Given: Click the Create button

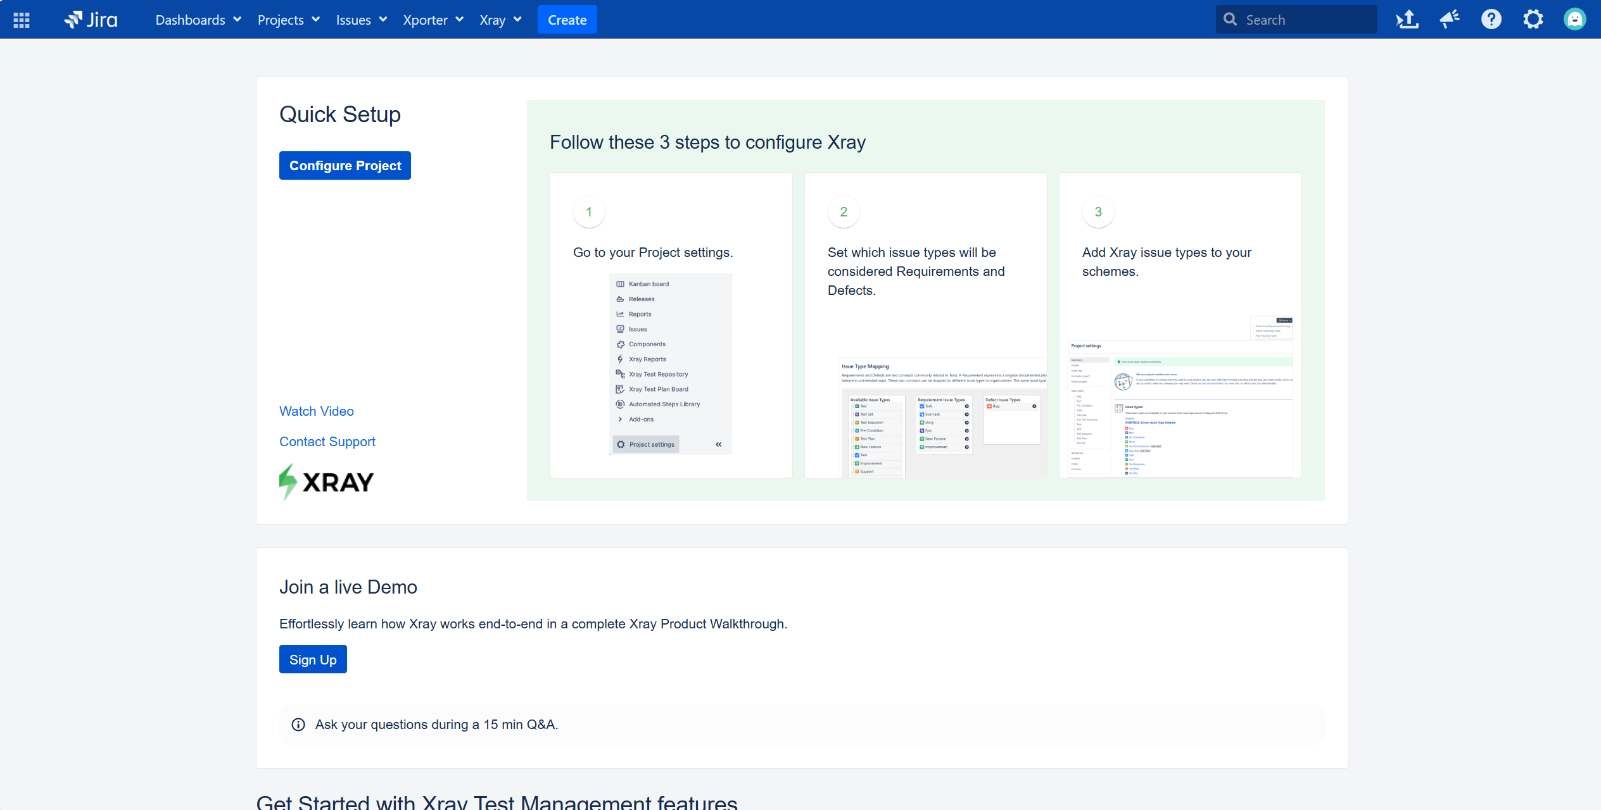Looking at the screenshot, I should 567,20.
